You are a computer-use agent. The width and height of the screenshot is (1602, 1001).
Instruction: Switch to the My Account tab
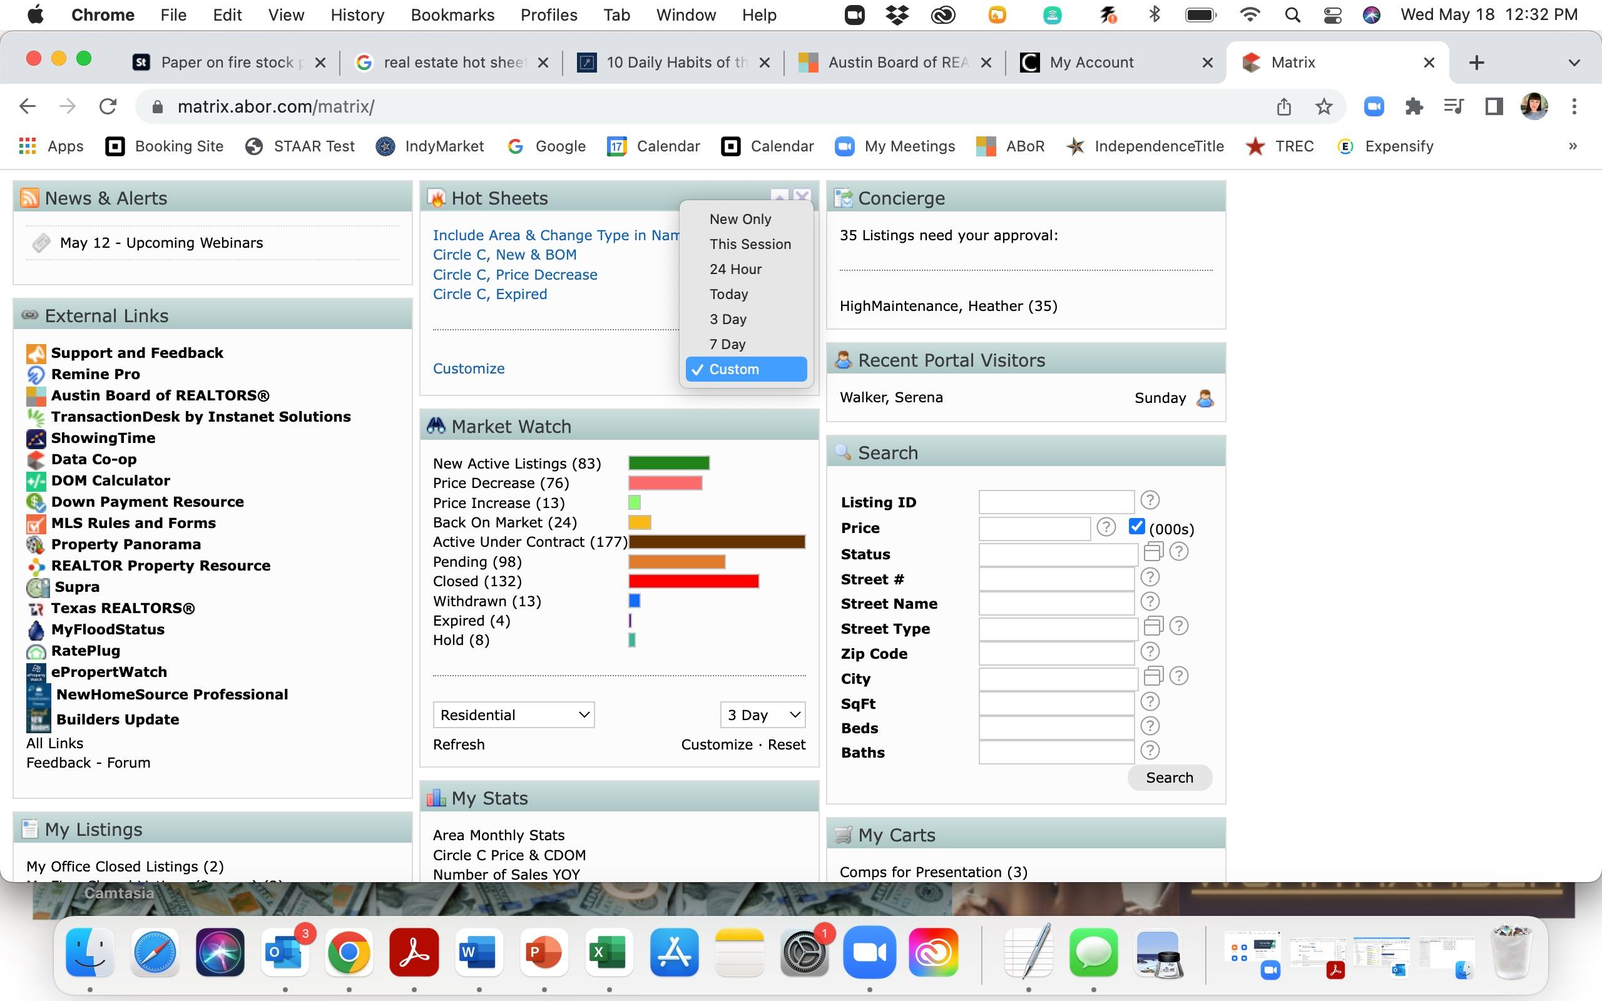click(x=1091, y=62)
